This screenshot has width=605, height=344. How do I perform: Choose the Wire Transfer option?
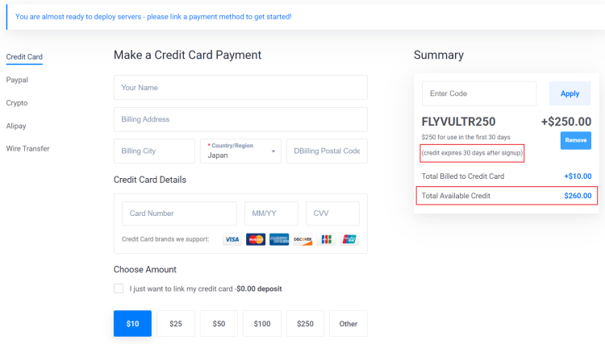[x=27, y=148]
